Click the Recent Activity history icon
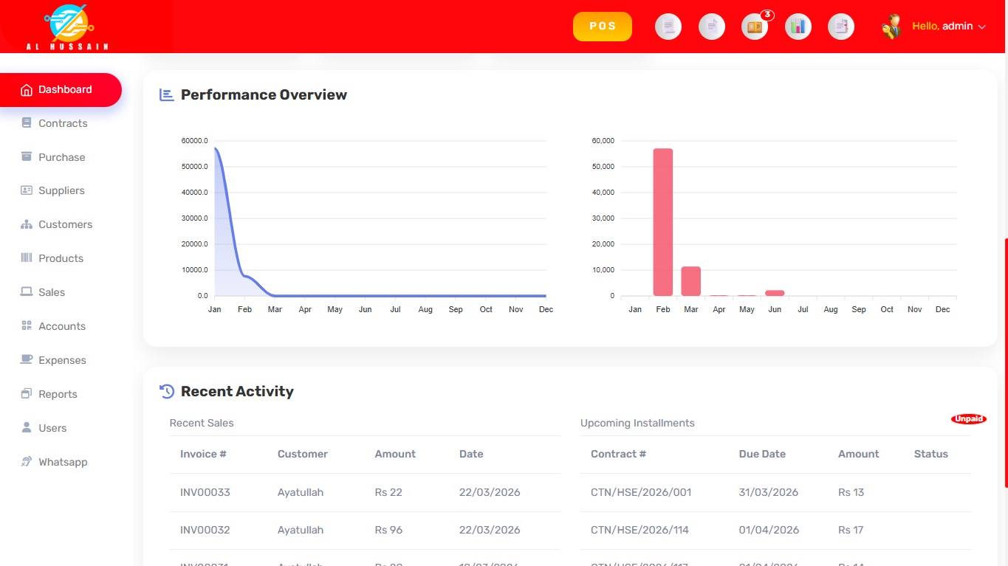 (x=167, y=392)
